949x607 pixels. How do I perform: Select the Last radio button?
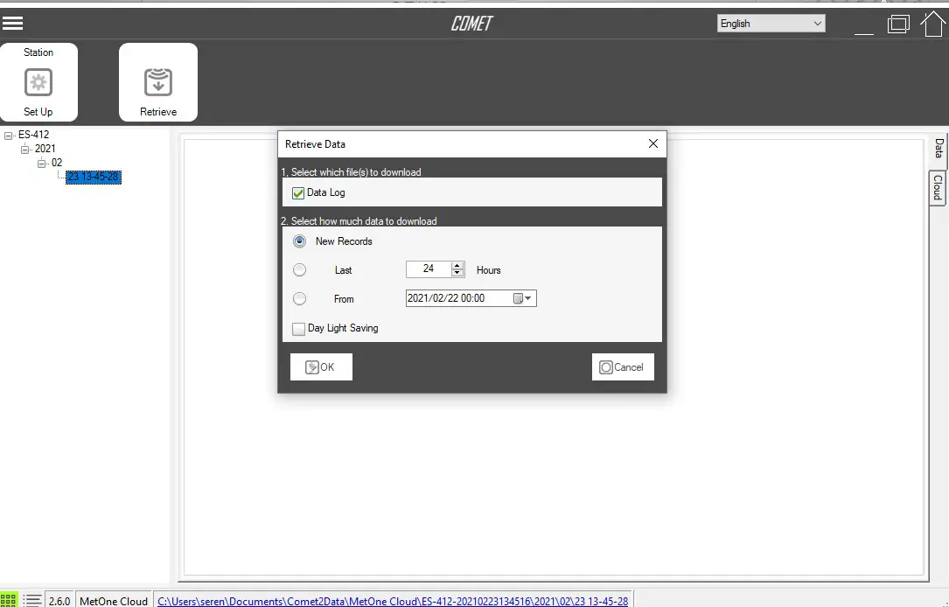tap(299, 269)
